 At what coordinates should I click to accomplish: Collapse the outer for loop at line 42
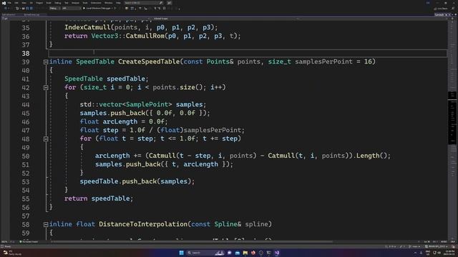tap(46, 87)
